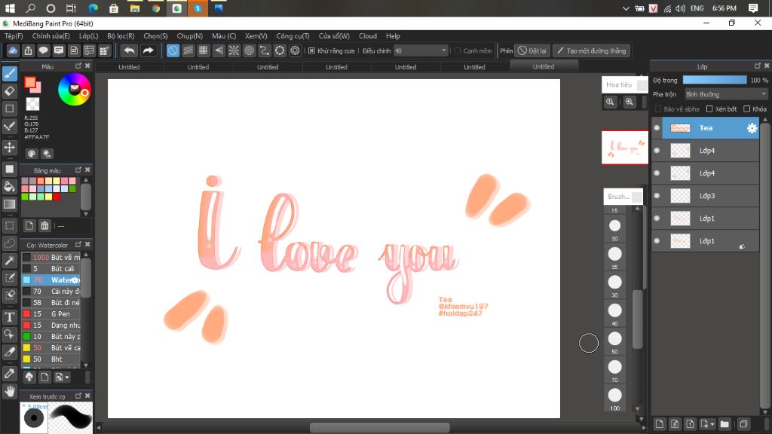Delete the palette color with trash icon

(44, 226)
